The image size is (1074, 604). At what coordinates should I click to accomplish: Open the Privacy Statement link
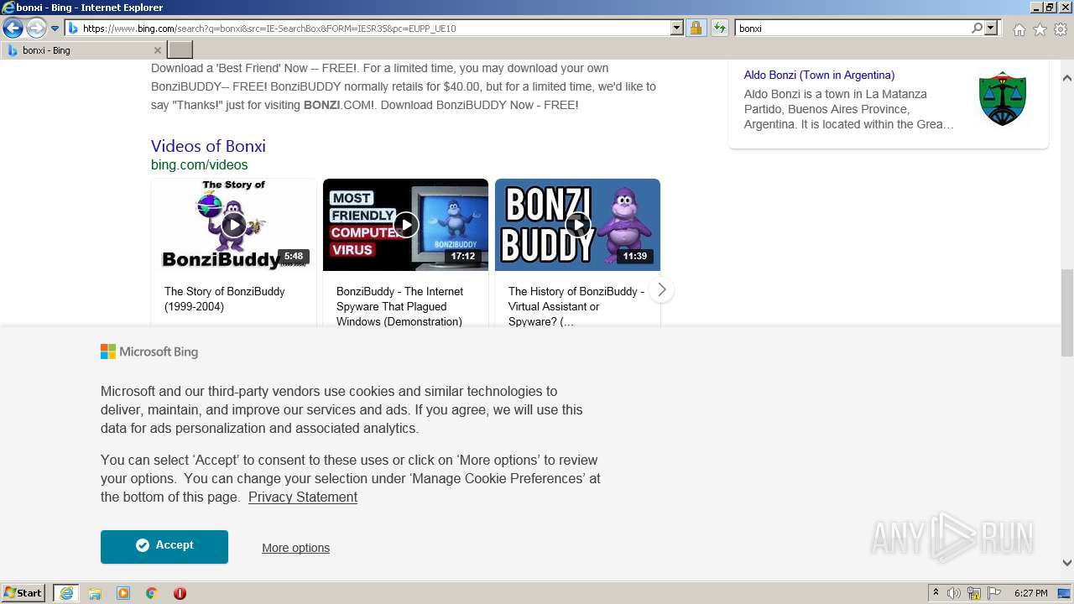[303, 497]
